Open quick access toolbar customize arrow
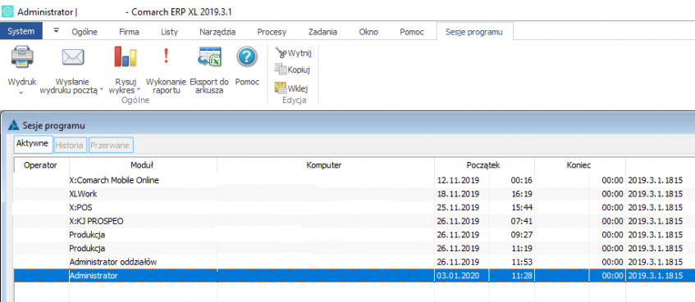The width and height of the screenshot is (695, 302). [x=57, y=30]
